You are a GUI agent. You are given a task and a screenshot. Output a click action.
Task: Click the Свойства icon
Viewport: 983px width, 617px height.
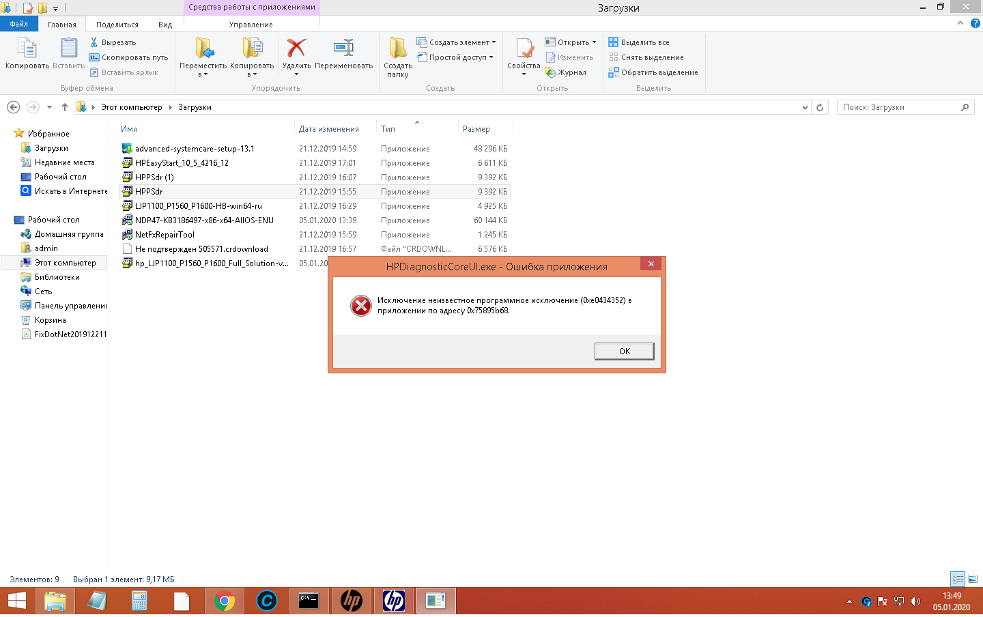pyautogui.click(x=524, y=49)
